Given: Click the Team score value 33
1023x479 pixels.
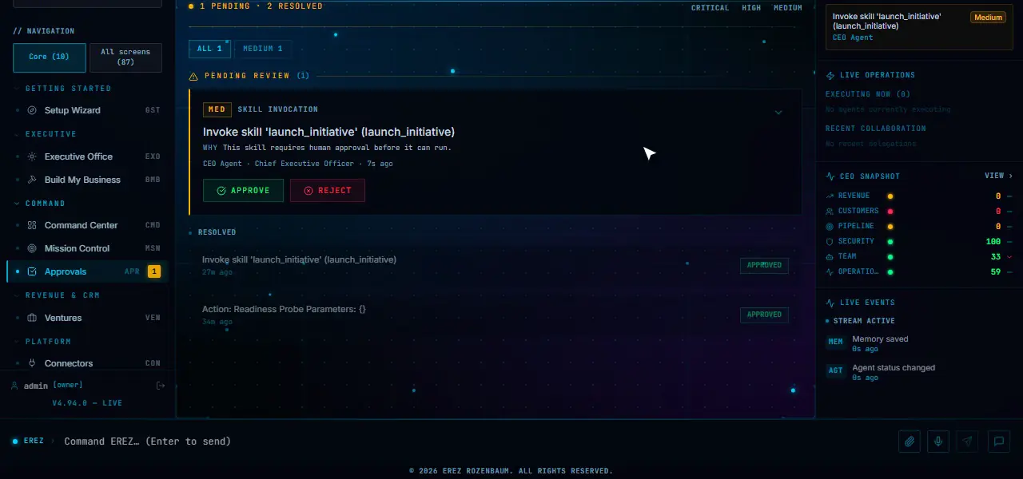Looking at the screenshot, I should point(996,256).
